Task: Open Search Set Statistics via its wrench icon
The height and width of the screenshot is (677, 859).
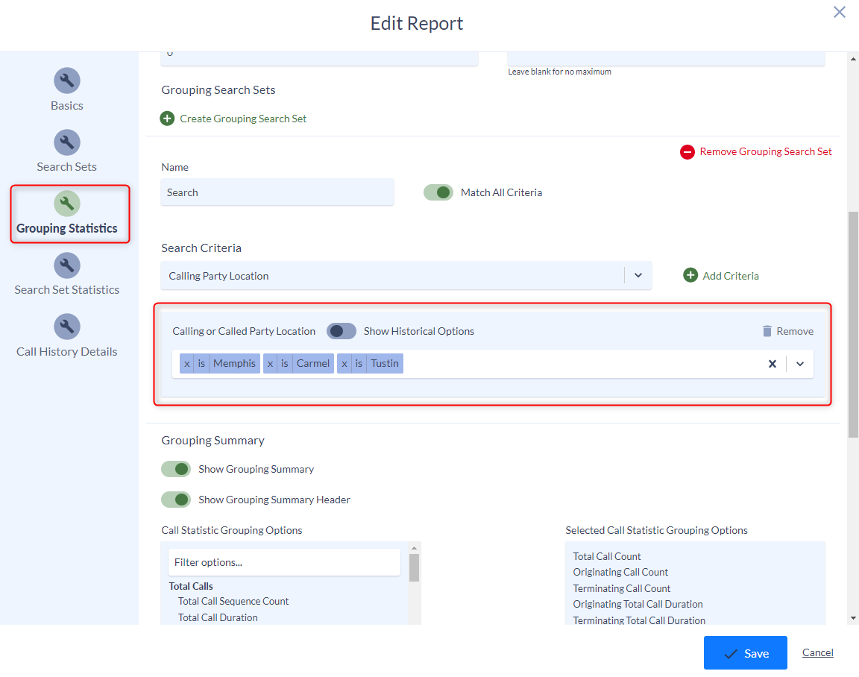Action: pyautogui.click(x=66, y=265)
